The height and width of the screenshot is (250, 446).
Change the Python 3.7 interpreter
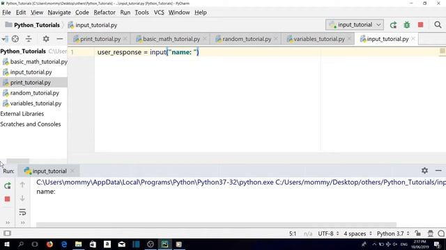pos(393,233)
